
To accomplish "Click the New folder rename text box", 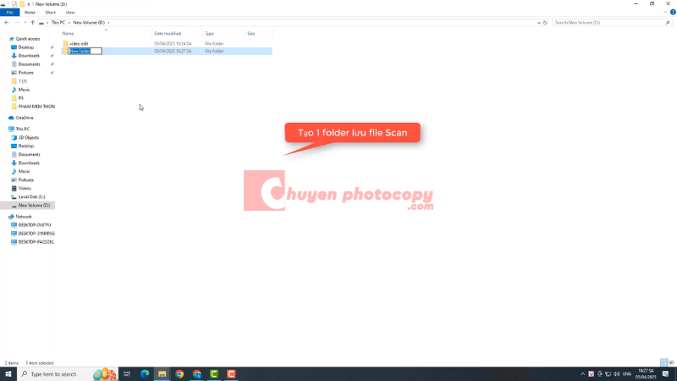I will click(85, 51).
